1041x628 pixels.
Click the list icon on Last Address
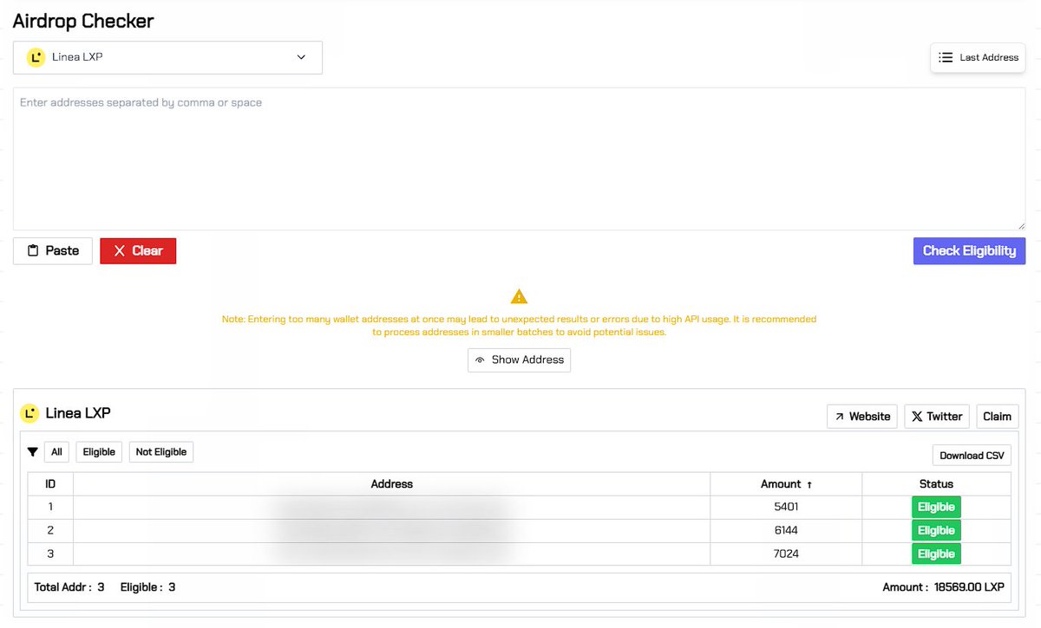tap(946, 57)
